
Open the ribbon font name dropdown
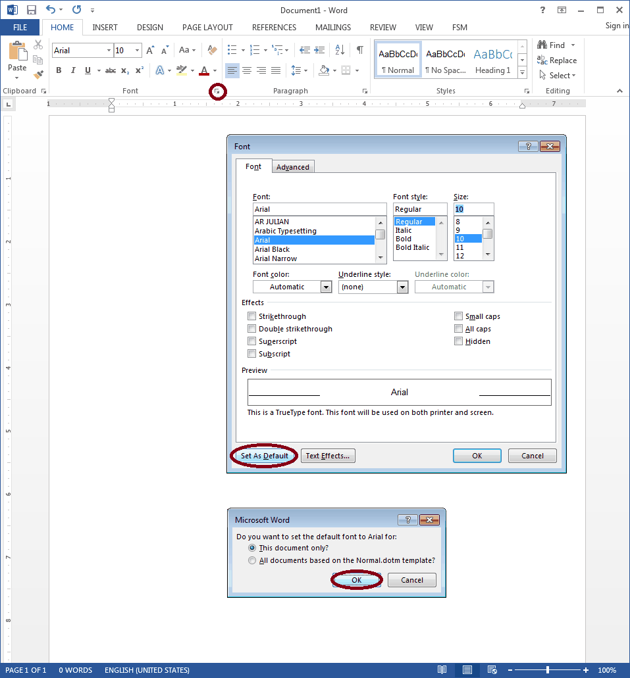(109, 51)
